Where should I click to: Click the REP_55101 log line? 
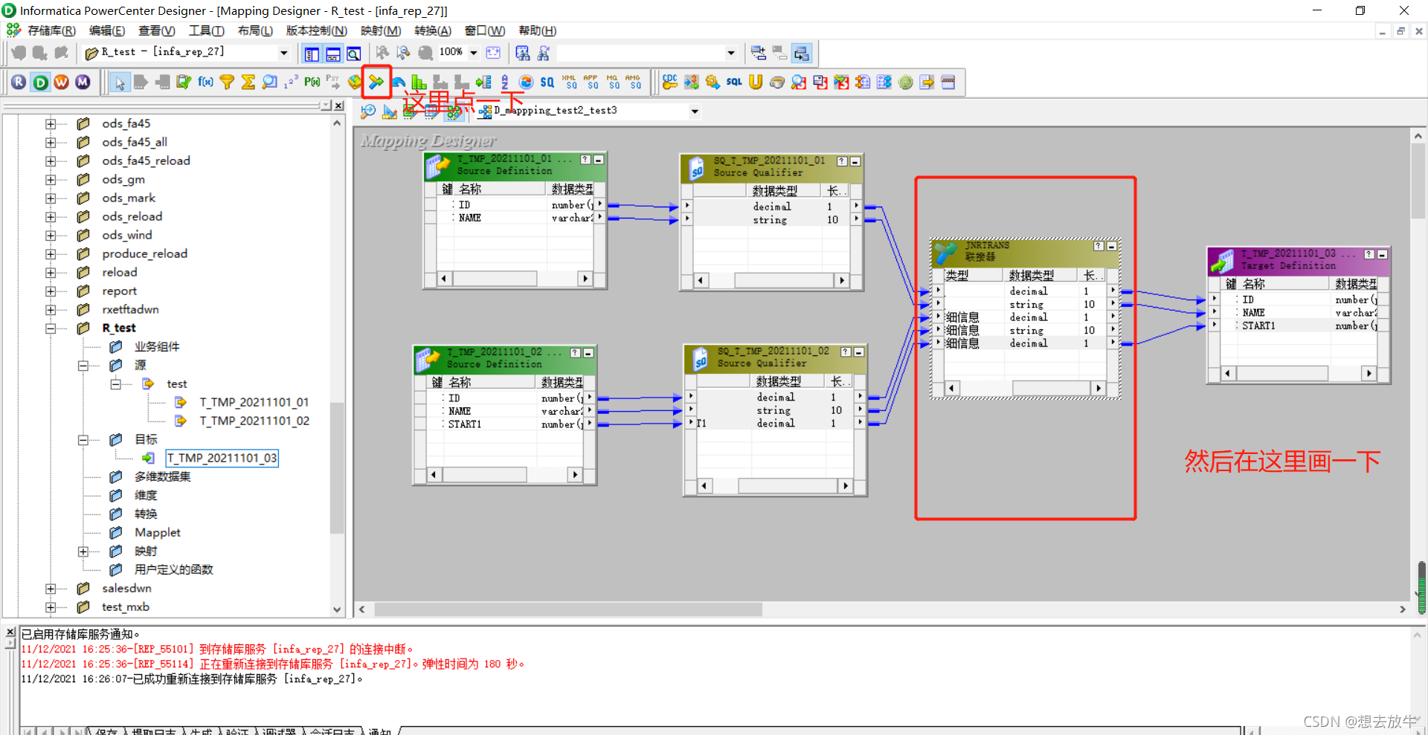pos(216,650)
